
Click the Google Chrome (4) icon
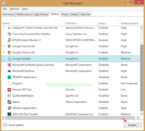[x=9, y=46]
